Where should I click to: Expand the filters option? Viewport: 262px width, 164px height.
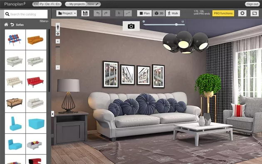(x=44, y=21)
